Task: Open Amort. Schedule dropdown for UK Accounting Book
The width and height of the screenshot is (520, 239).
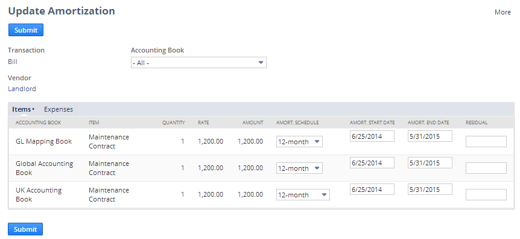Action: (x=303, y=195)
